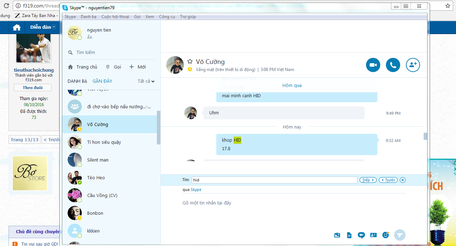Start a voice call with Võ Cường
The width and height of the screenshot is (456, 246).
click(x=393, y=65)
